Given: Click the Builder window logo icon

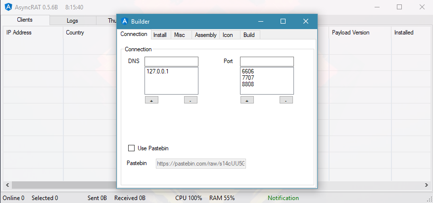Looking at the screenshot, I should [x=125, y=21].
